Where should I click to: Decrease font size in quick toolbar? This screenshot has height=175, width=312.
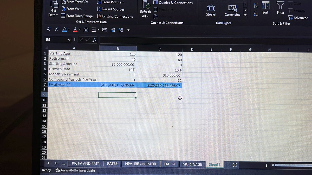point(56,30)
